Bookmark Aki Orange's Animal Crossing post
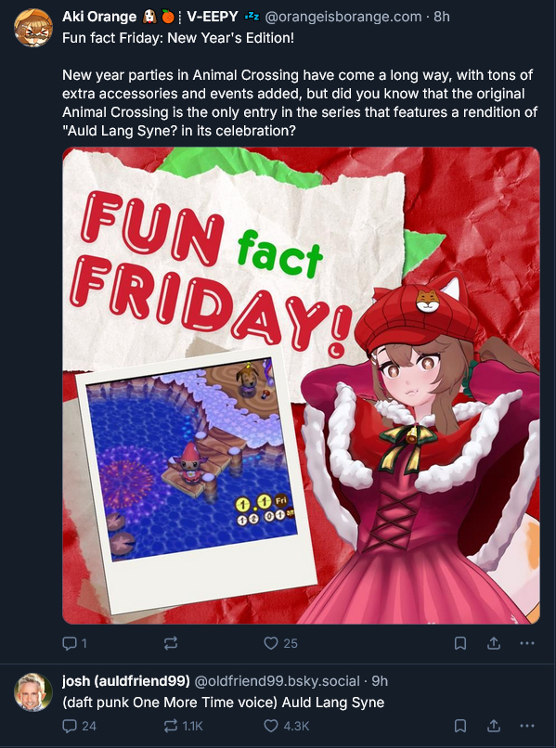Screen dimensions: 556x748 460,643
